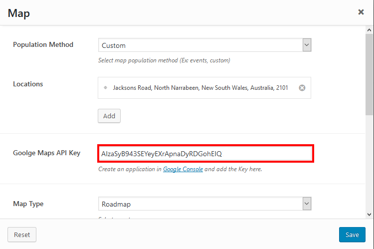This screenshot has width=374, height=249.
Task: Click the Map dialog title
Action: point(19,13)
